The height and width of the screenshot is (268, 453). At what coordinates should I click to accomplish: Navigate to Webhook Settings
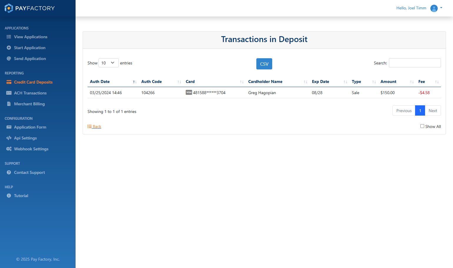[31, 149]
